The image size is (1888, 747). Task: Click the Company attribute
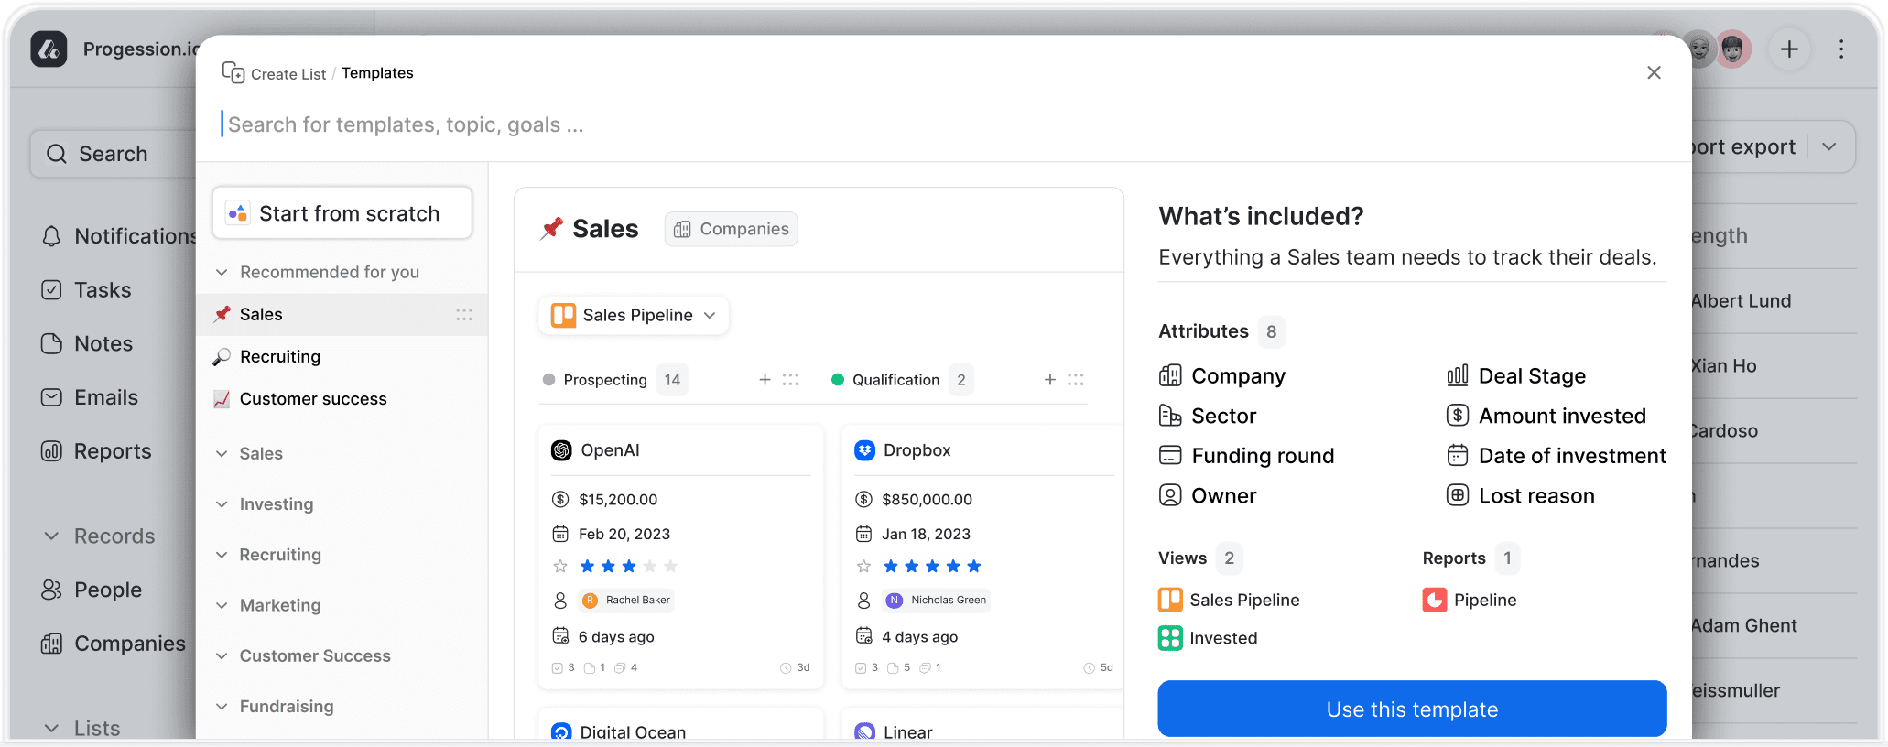click(x=1222, y=376)
